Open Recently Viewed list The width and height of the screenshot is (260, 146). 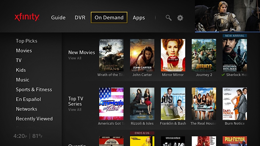34,119
